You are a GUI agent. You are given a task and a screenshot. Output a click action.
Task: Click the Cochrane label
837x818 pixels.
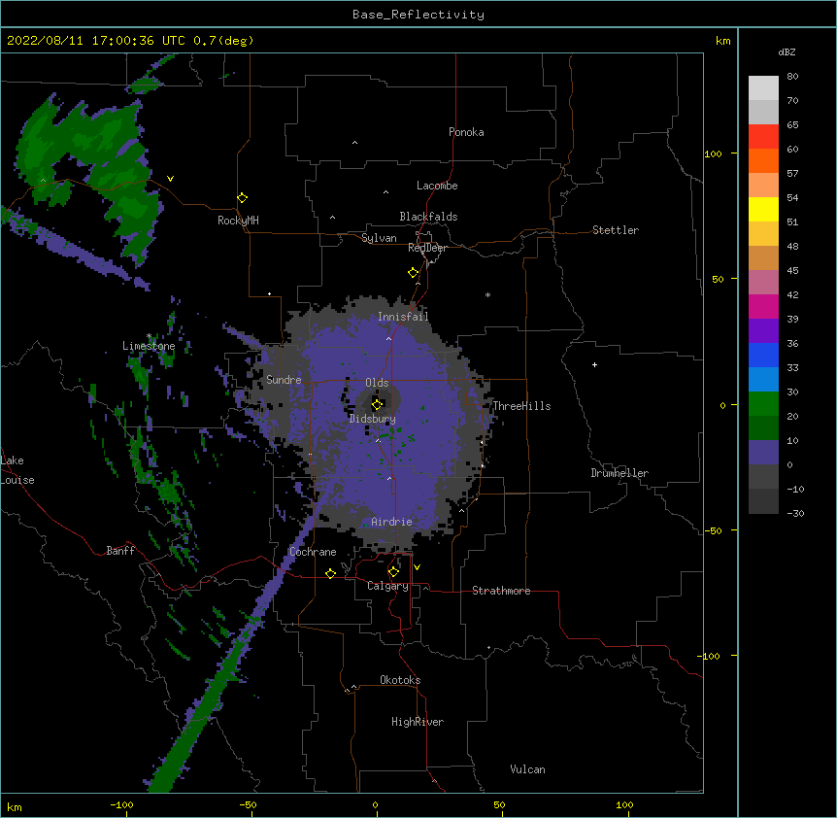pyautogui.click(x=313, y=552)
